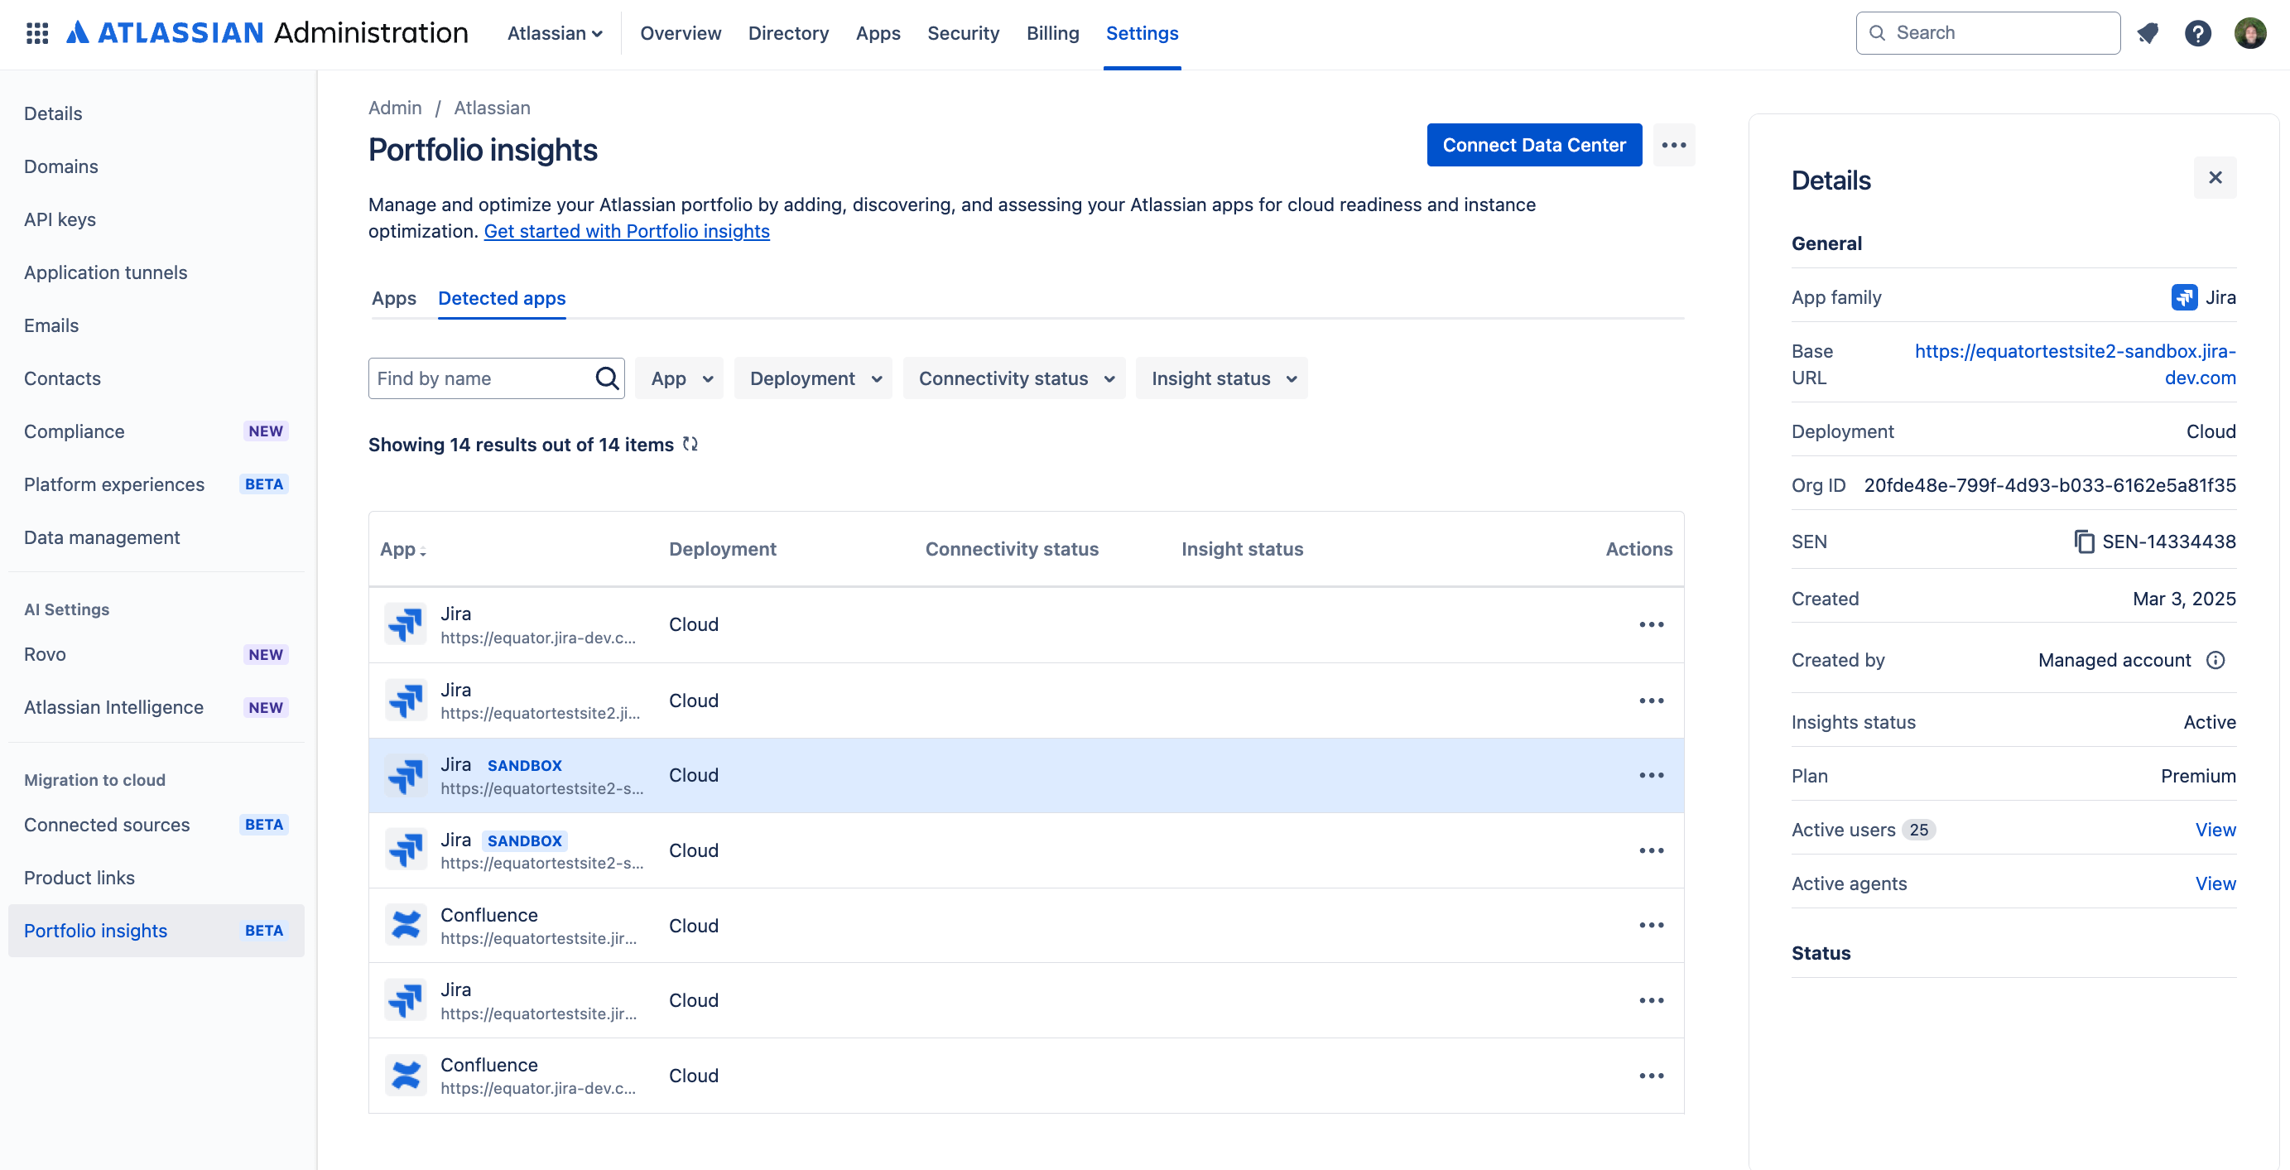
Task: Expand the App filter dropdown
Action: pos(680,378)
